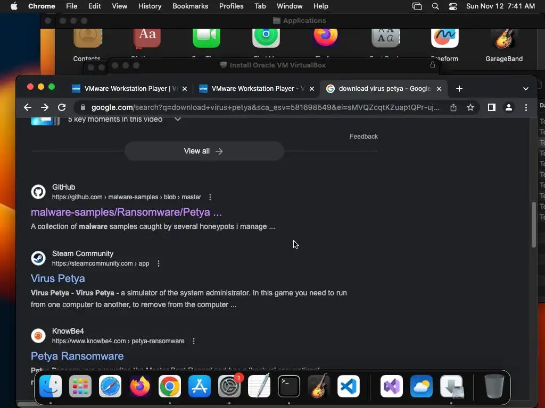Click the date and time in menu bar
The height and width of the screenshot is (408, 545).
(500, 6)
